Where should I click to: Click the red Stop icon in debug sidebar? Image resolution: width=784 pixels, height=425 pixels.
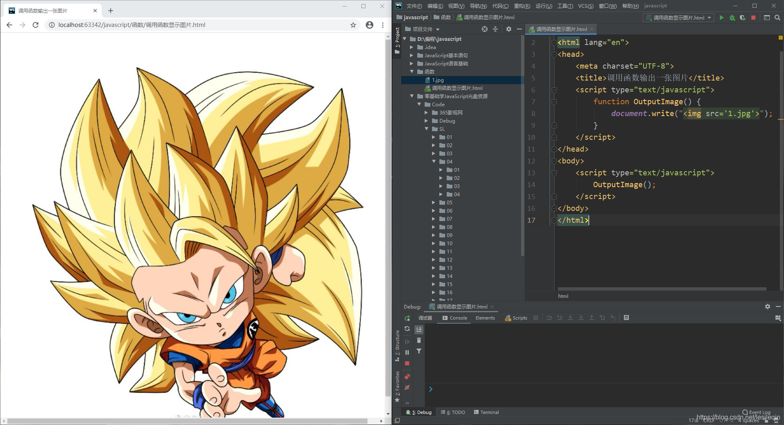(407, 363)
